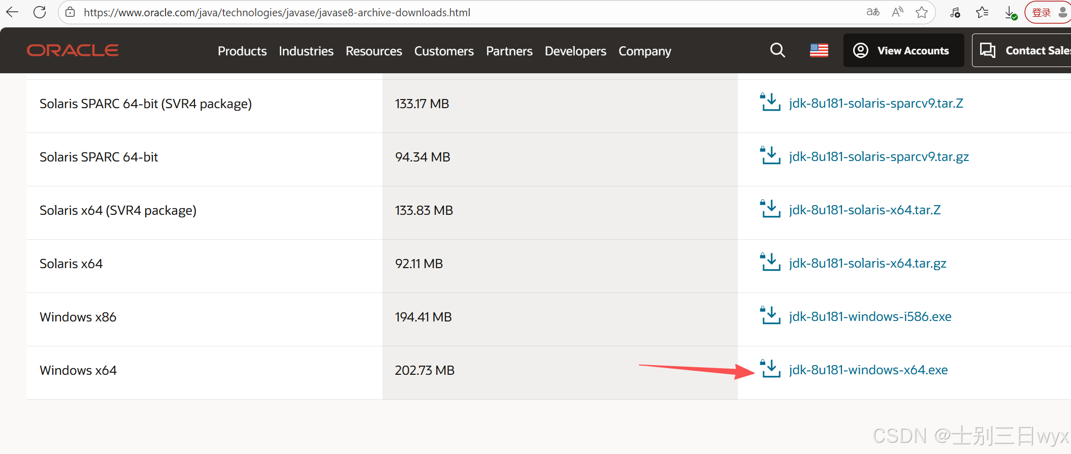Image resolution: width=1071 pixels, height=454 pixels.
Task: Click download icon for jdk-8u181-windows-x64.exe
Action: [x=770, y=369]
